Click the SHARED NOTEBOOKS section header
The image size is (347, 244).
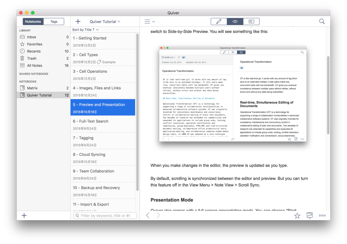tap(34, 74)
